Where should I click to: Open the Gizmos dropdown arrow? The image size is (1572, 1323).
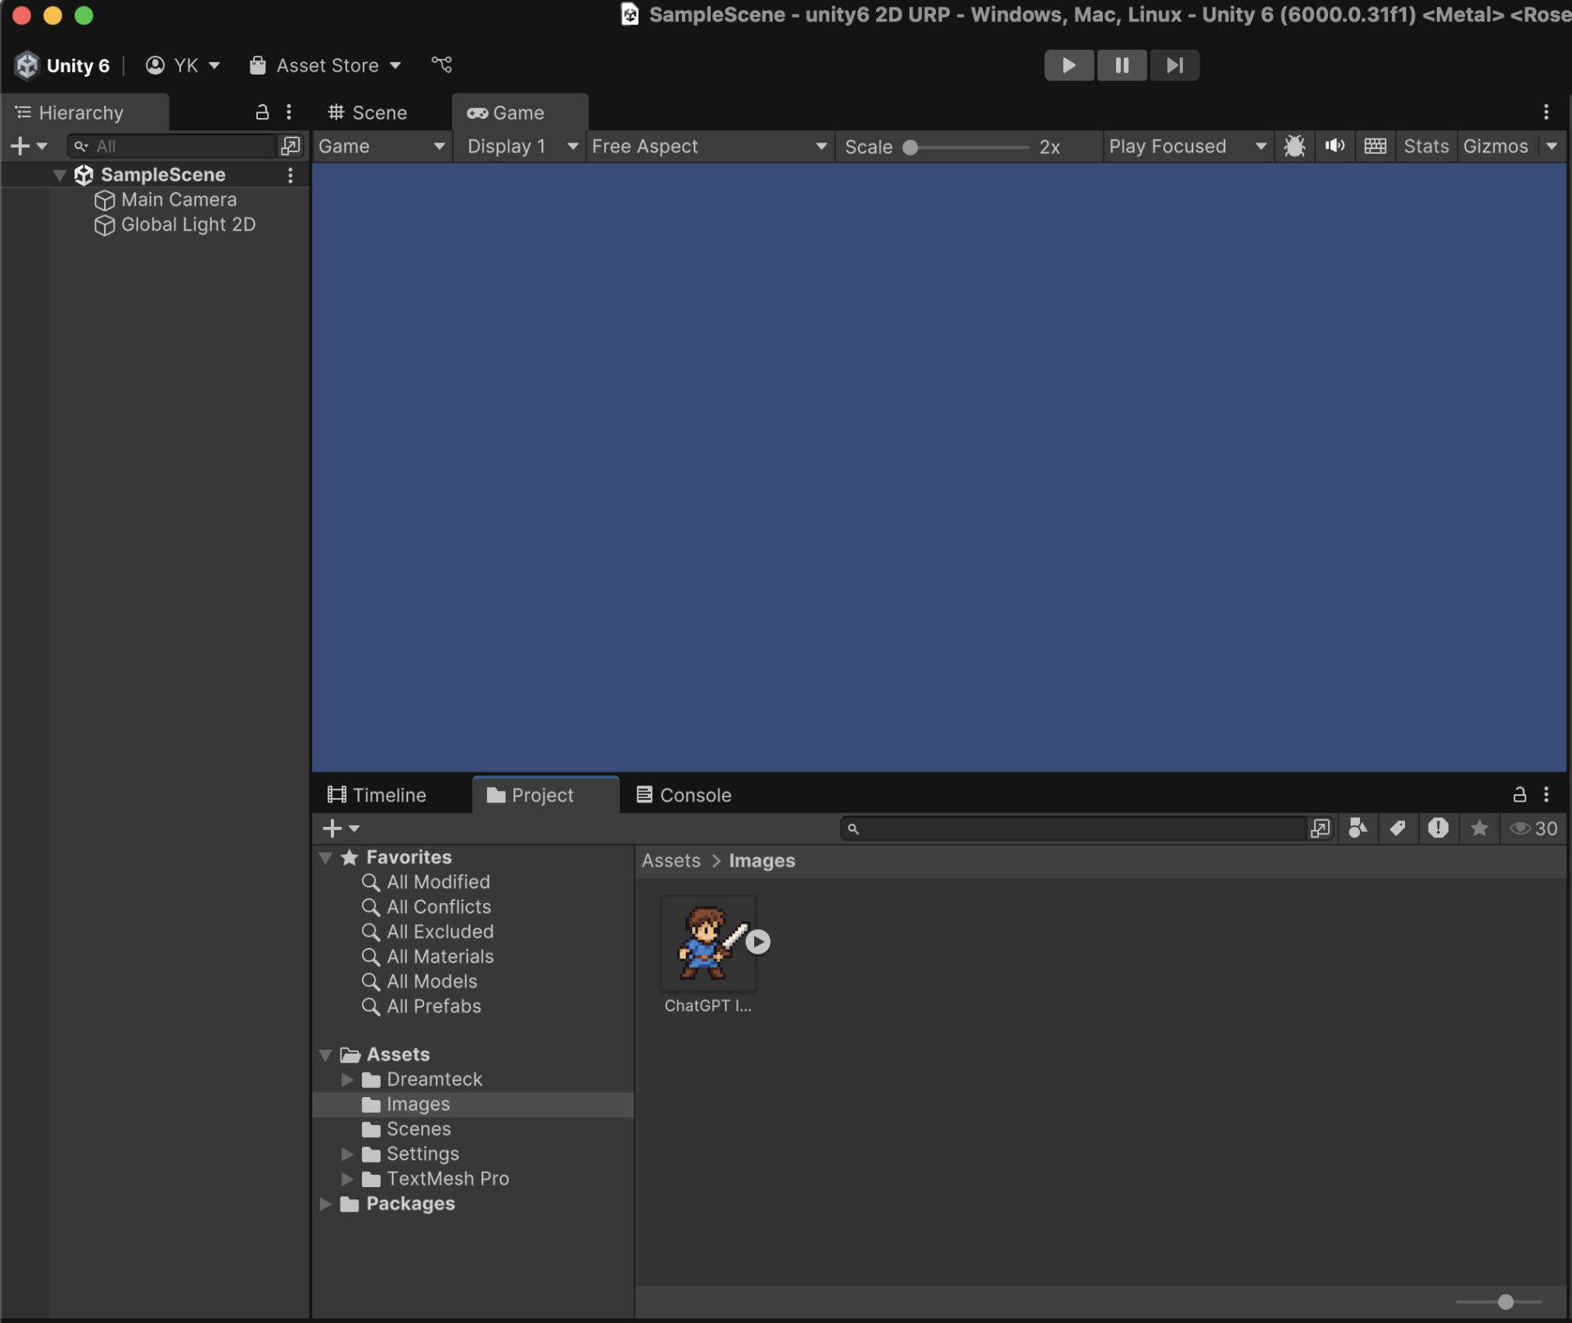click(x=1552, y=147)
